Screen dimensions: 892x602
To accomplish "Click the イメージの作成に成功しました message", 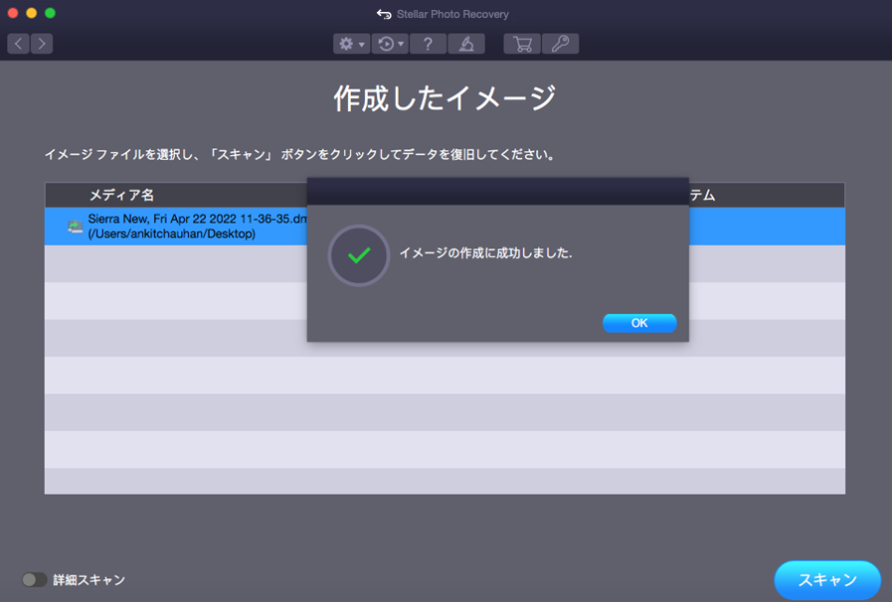I will click(486, 253).
